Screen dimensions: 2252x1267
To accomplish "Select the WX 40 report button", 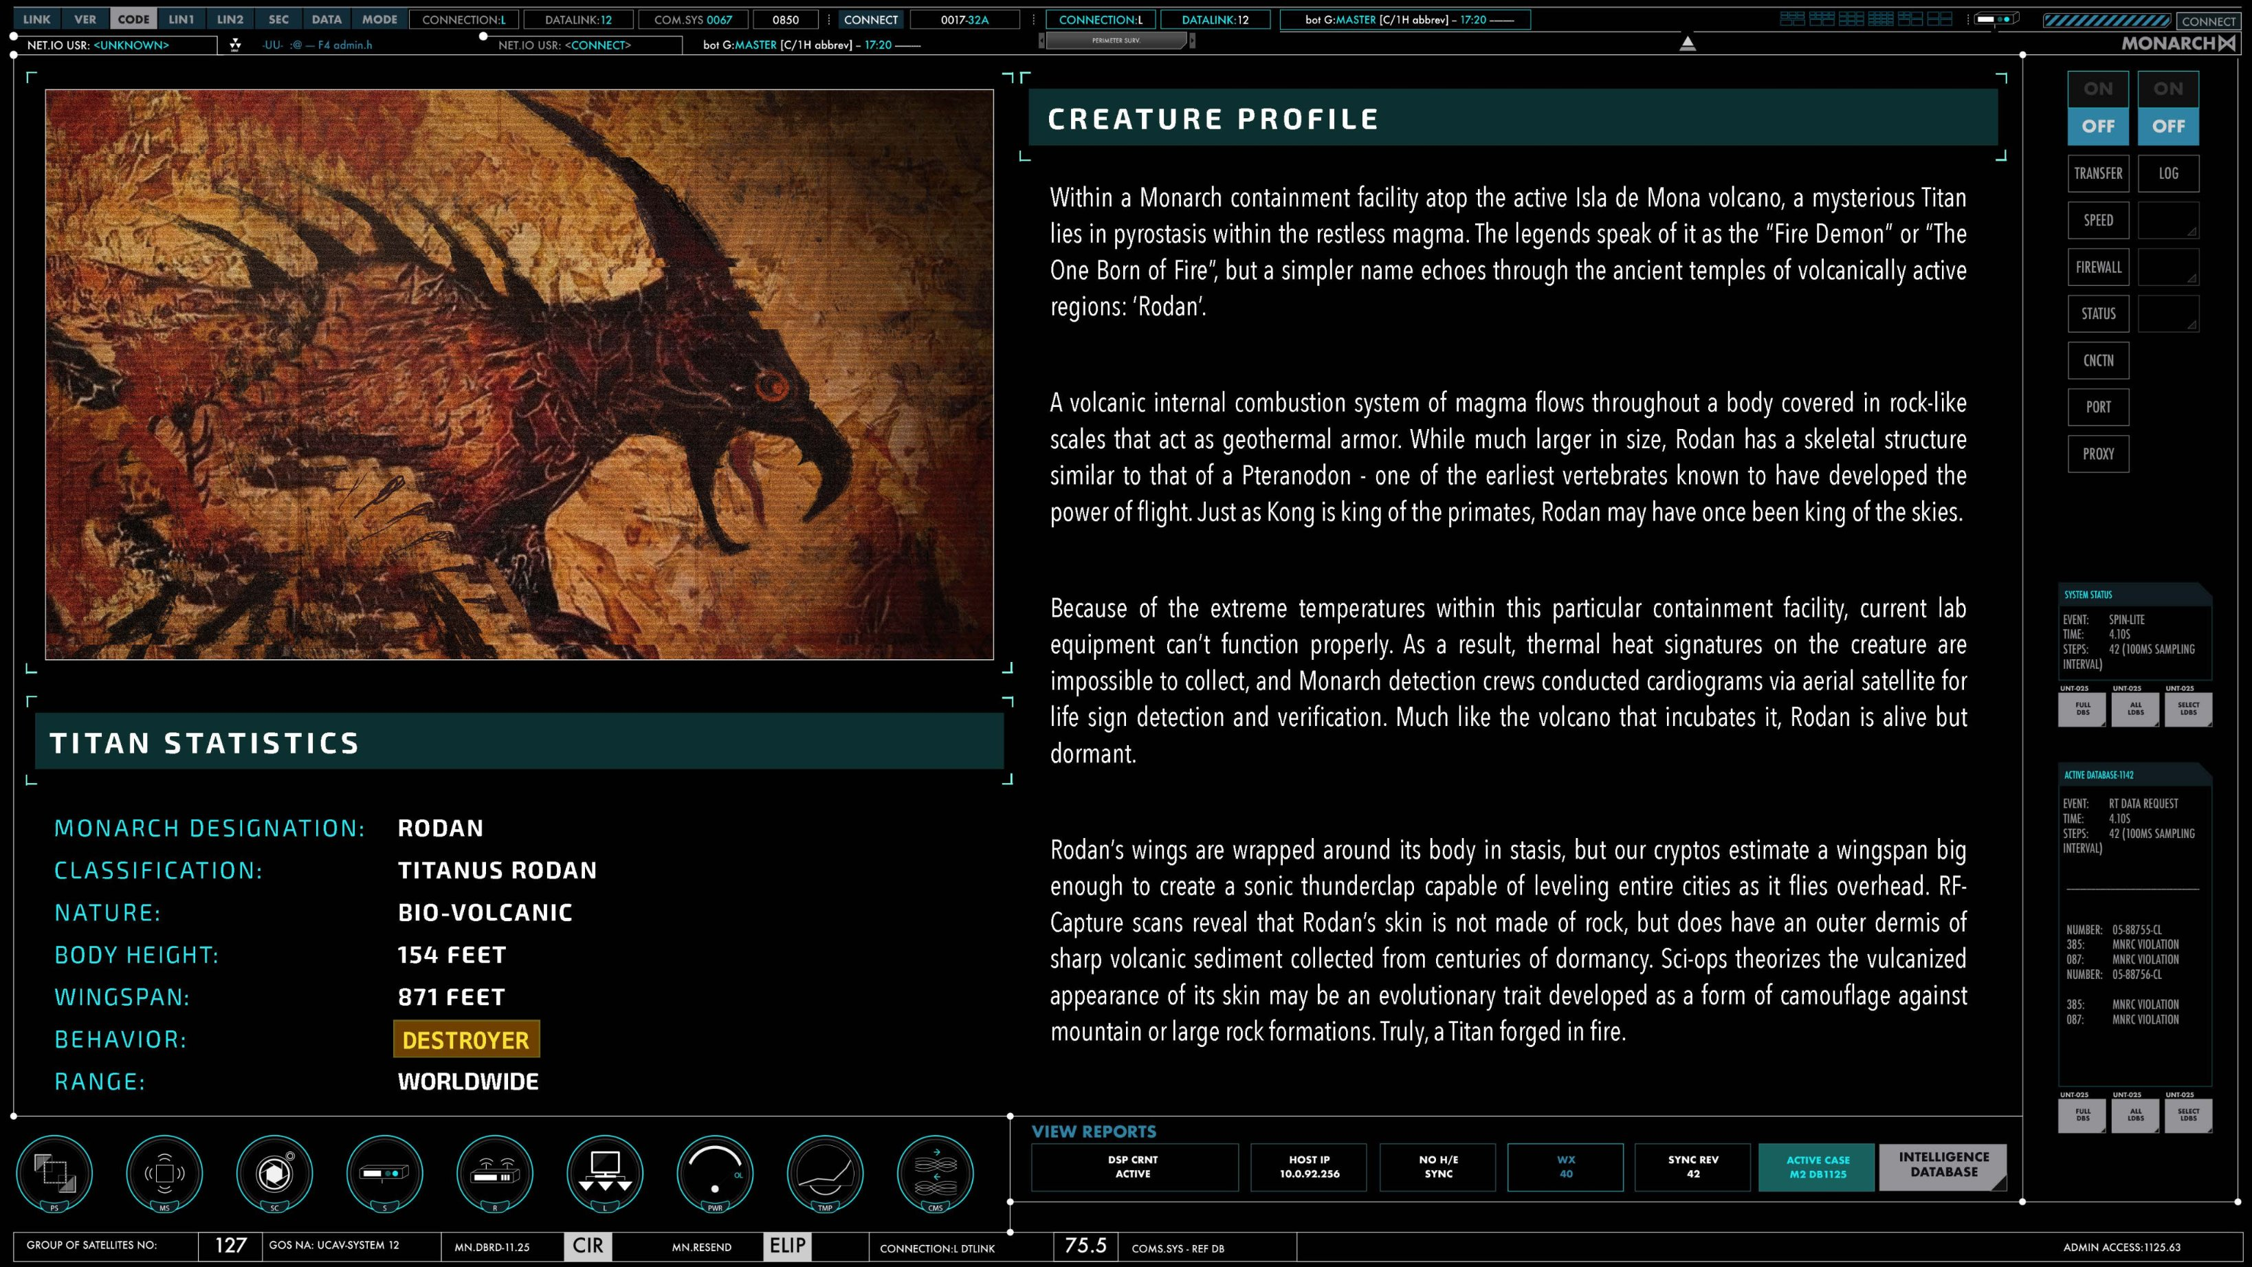I will 1566,1167.
